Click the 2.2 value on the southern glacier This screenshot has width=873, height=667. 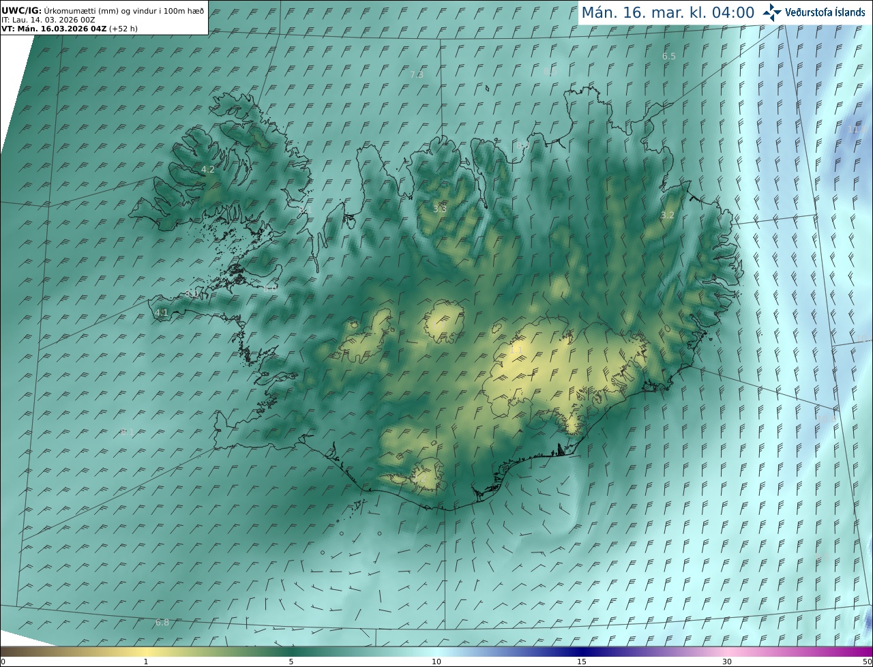pyautogui.click(x=421, y=479)
